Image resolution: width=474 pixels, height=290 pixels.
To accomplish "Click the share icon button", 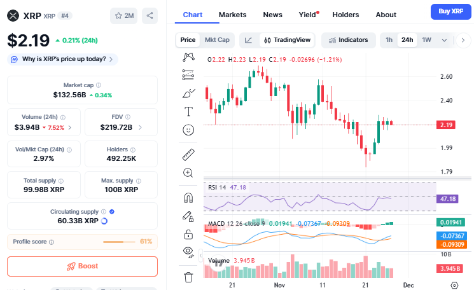I will click(150, 15).
